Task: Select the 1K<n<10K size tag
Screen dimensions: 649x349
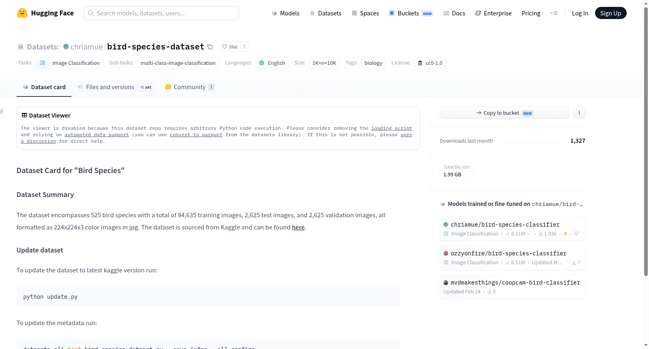Action: pos(324,63)
